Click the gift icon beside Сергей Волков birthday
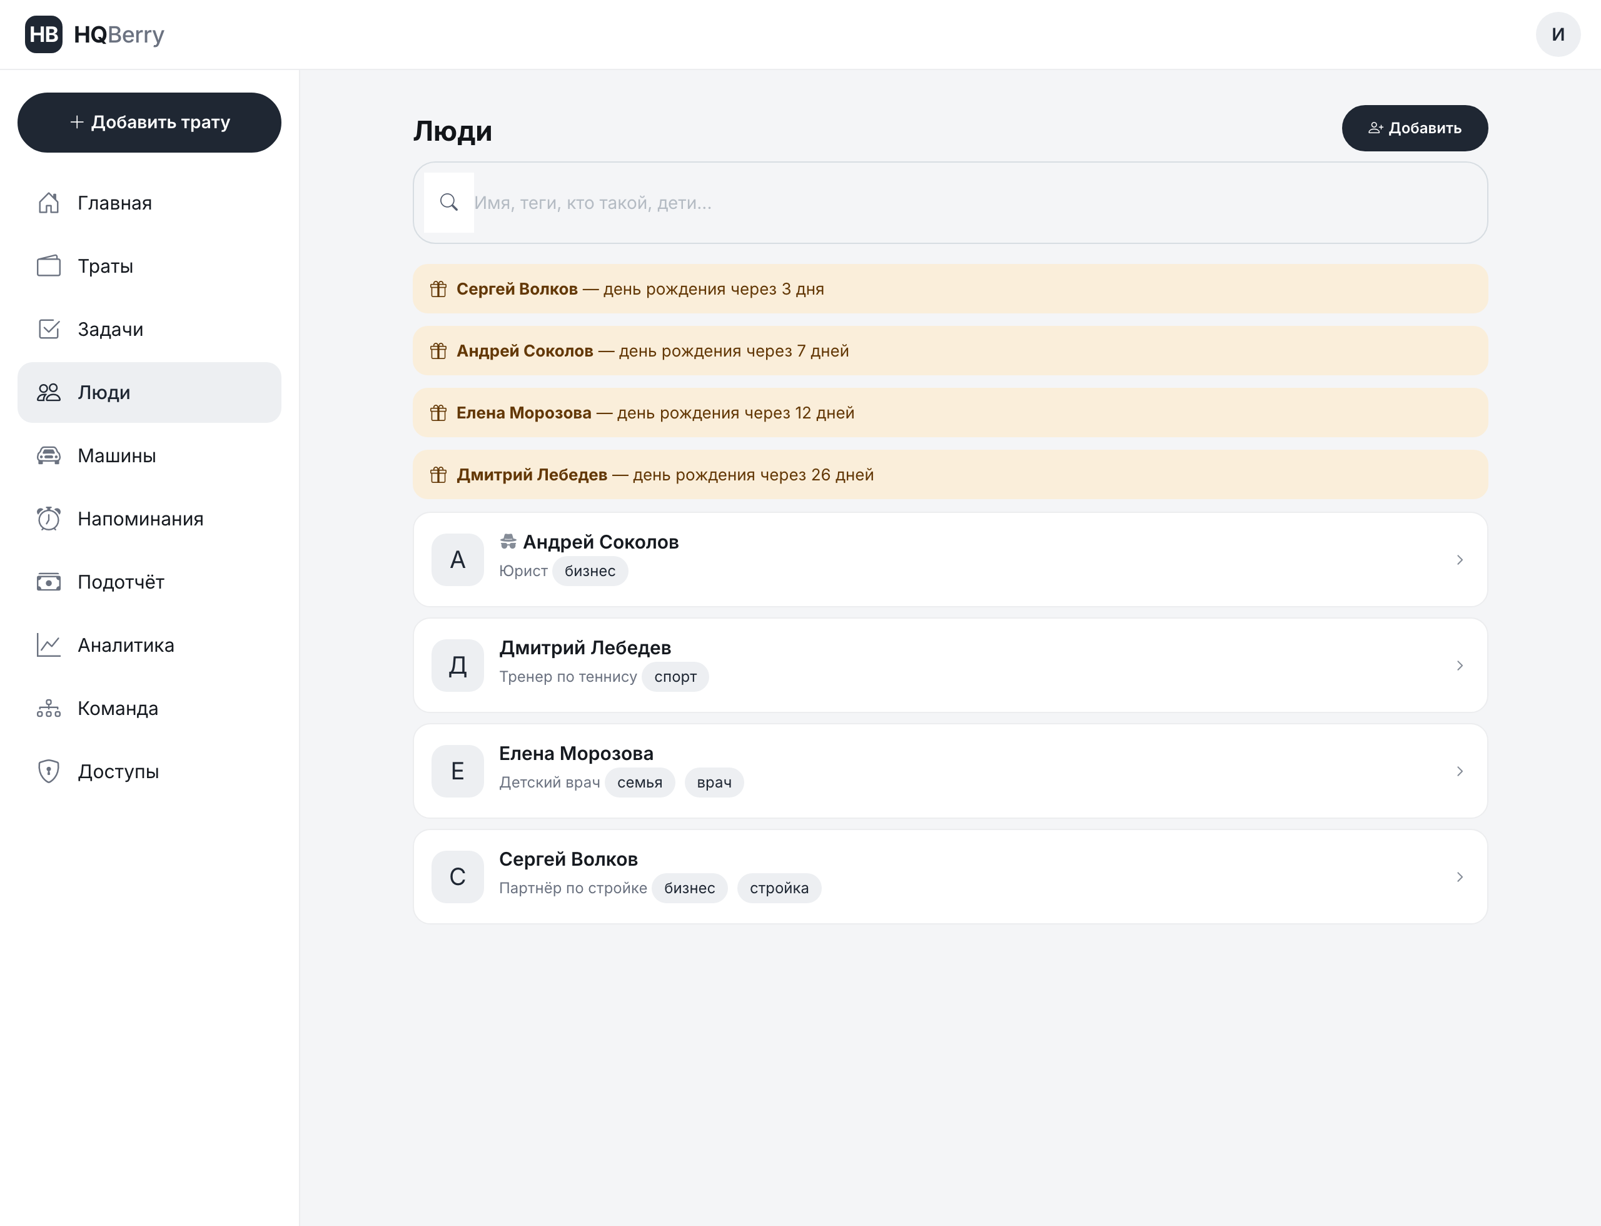The height and width of the screenshot is (1226, 1601). 438,289
